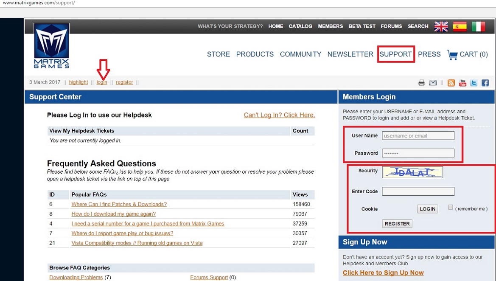496x281 pixels.
Task: Open Can't Log In? Click Here link
Action: 279,115
